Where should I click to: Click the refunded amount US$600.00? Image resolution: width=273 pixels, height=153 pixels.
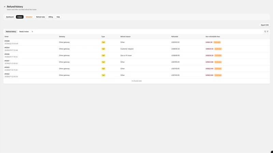point(175,49)
